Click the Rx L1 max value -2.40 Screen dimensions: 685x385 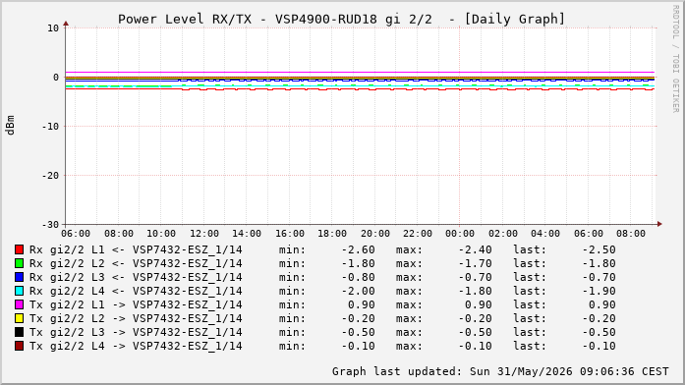pyautogui.click(x=476, y=249)
